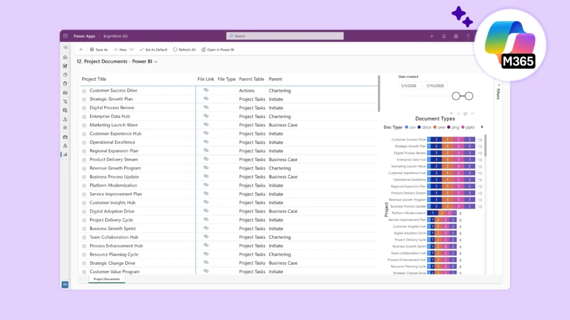Screen dimensions: 570x320
Task: Expand the Operational Excellence row
Action: pyautogui.click(x=85, y=143)
